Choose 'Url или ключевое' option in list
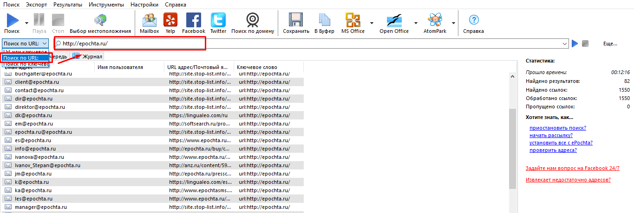634x213 pixels. [x=25, y=51]
